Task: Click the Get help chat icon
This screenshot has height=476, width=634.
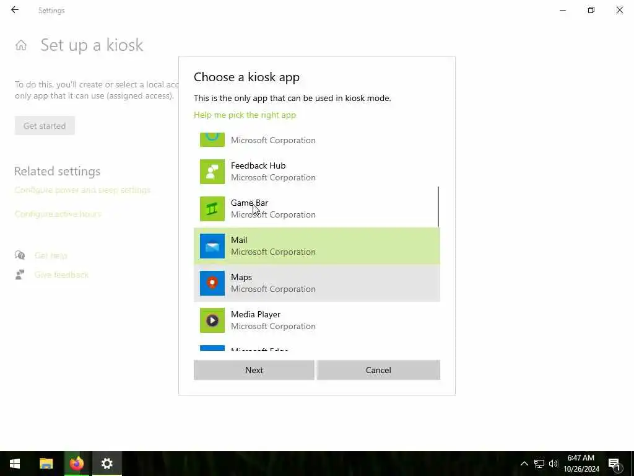Action: pyautogui.click(x=20, y=255)
